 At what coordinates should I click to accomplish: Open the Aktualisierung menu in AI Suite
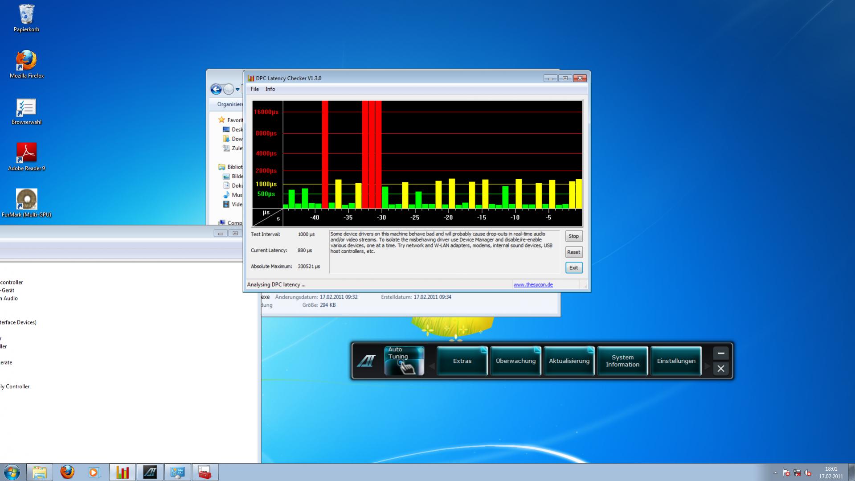coord(569,361)
